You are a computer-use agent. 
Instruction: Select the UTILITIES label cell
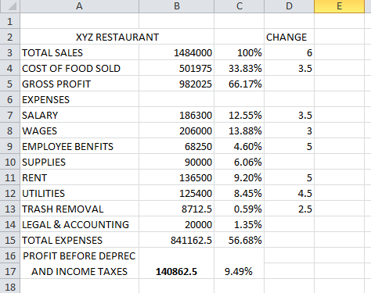80,193
